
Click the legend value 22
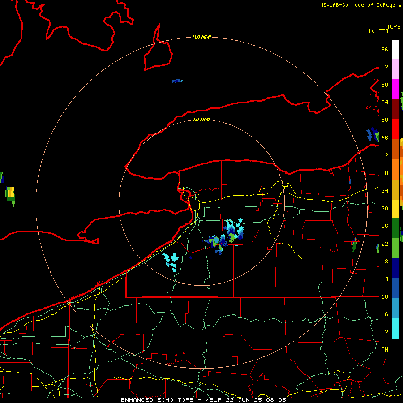click(385, 244)
